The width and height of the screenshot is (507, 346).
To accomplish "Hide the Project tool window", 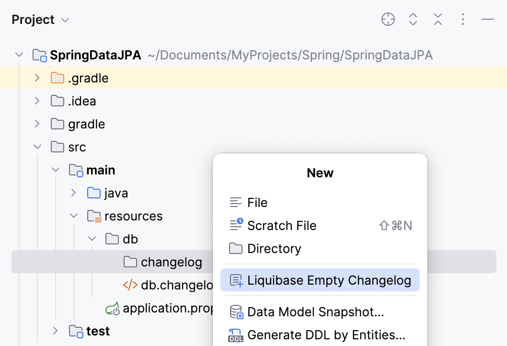I will 487,19.
